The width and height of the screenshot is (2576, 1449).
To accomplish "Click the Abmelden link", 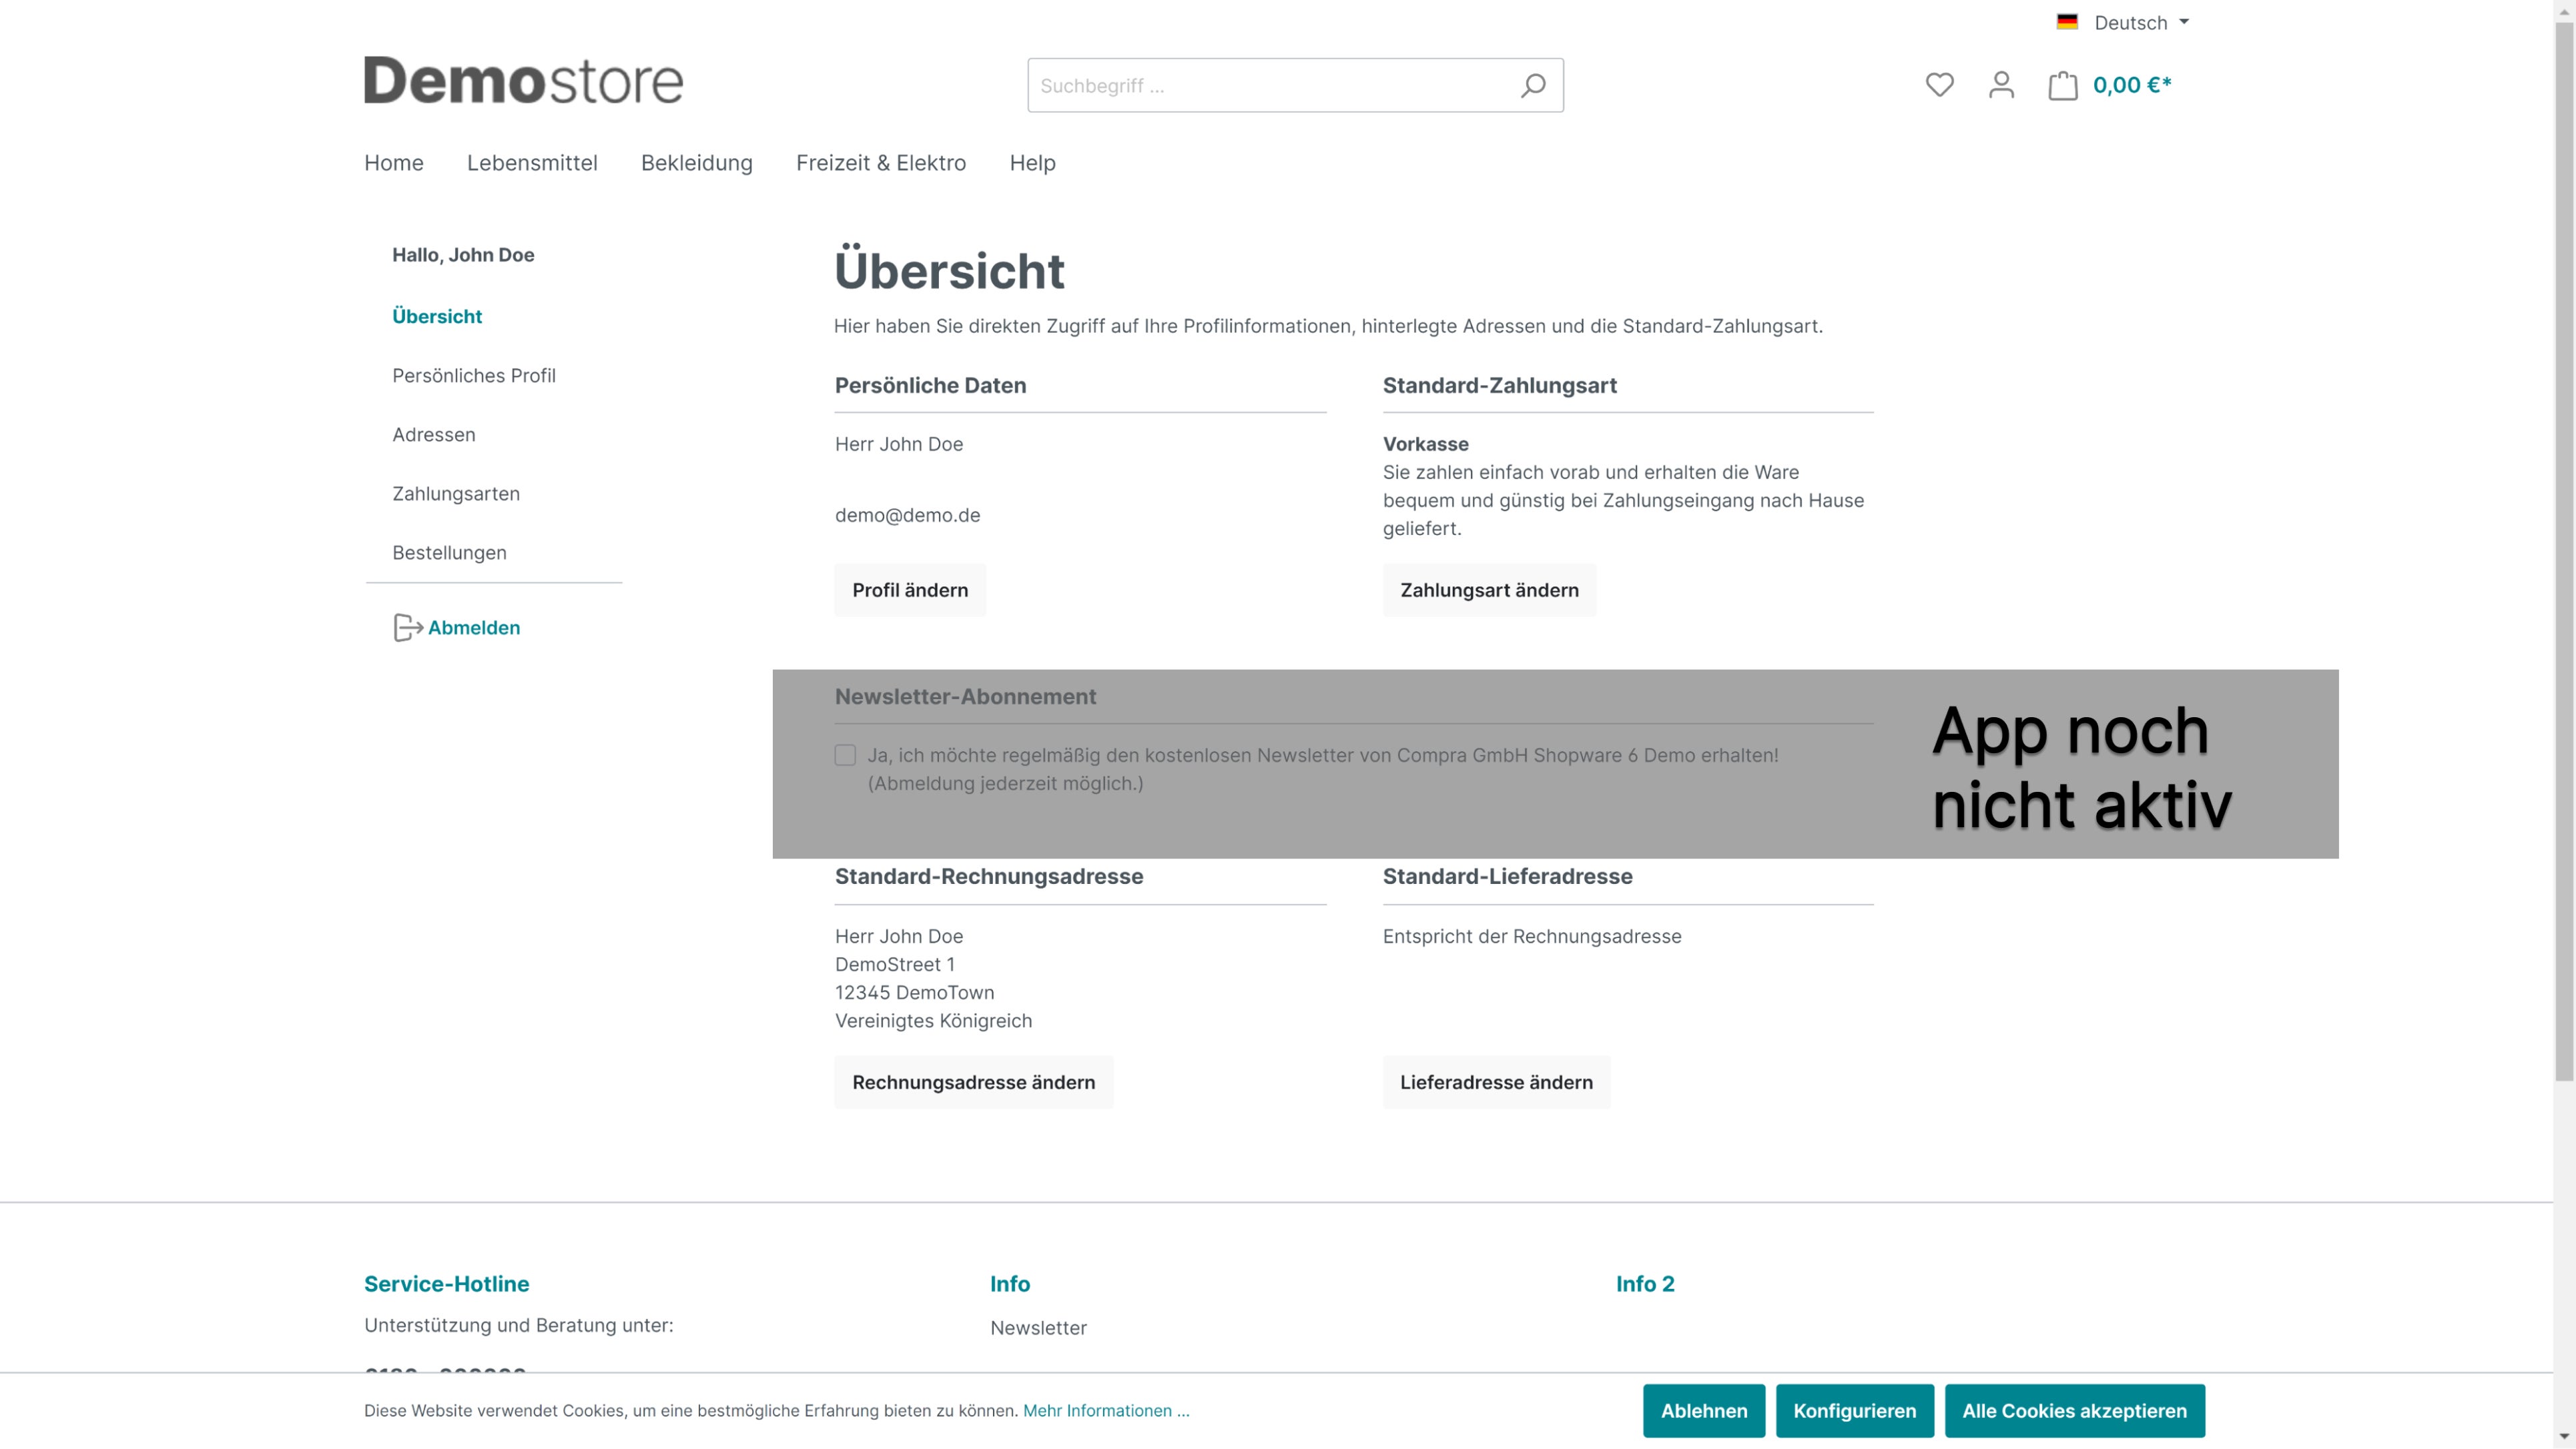I will tap(474, 628).
